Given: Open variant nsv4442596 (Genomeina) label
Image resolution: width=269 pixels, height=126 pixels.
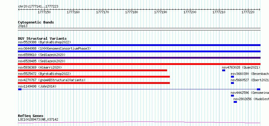Looking at the screenshot, I should 250,93.
